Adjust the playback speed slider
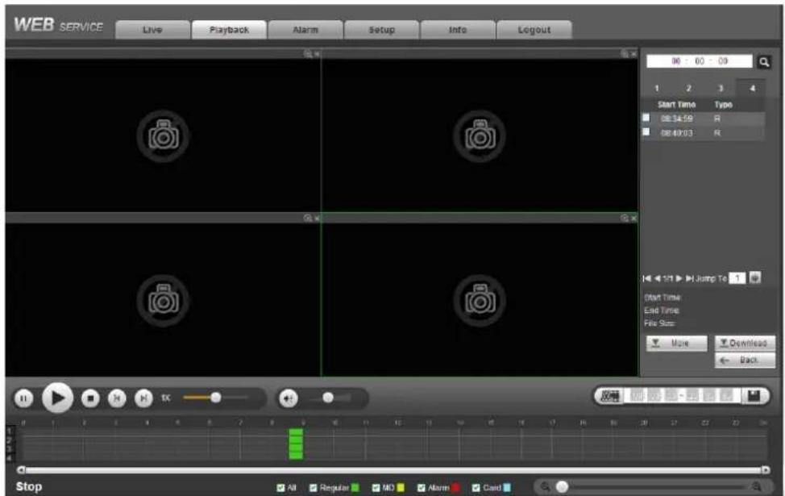 pyautogui.click(x=216, y=398)
